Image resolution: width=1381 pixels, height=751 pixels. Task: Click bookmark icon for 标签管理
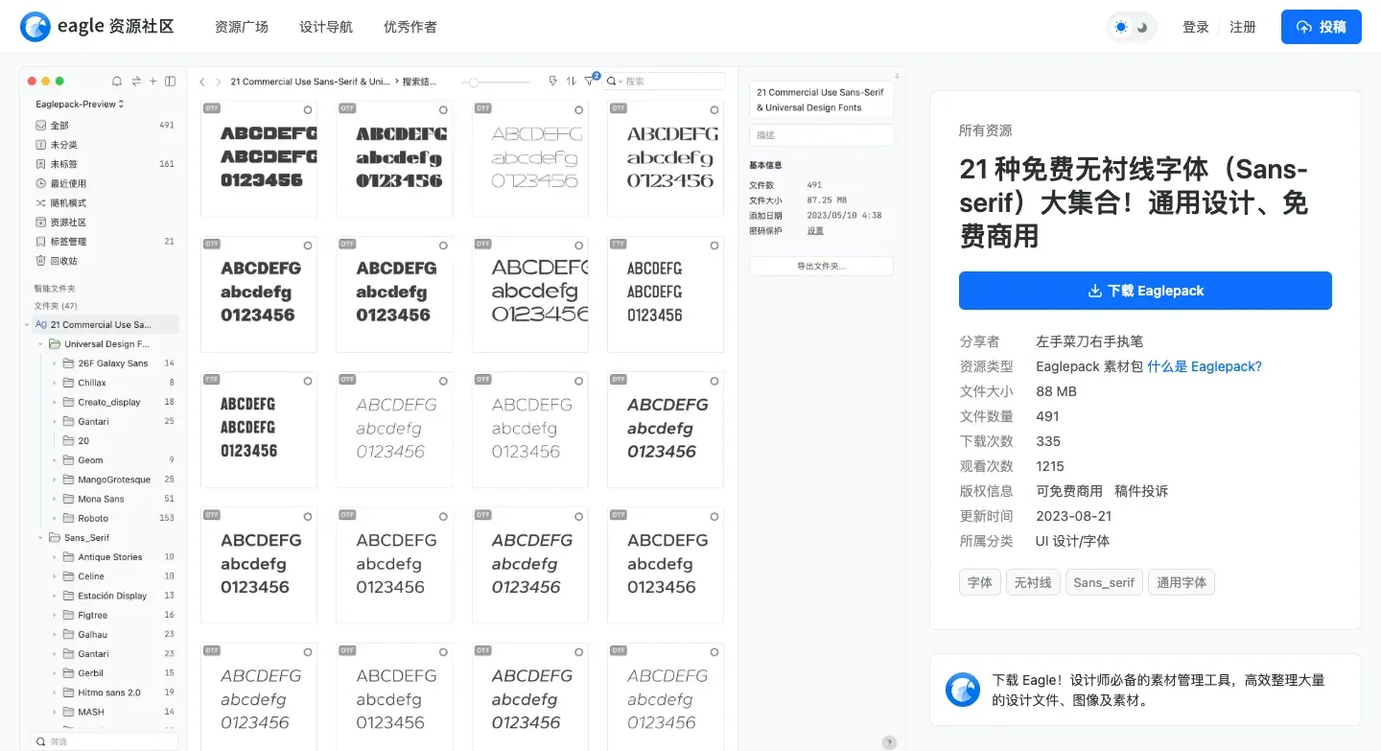click(x=40, y=241)
